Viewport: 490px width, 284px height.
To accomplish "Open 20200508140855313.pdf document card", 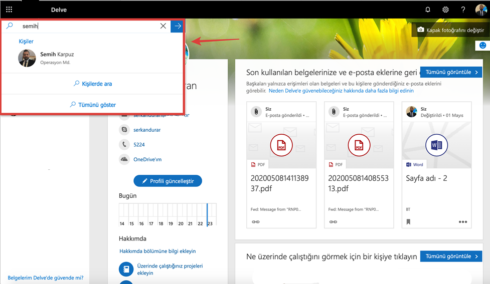I will click(359, 165).
